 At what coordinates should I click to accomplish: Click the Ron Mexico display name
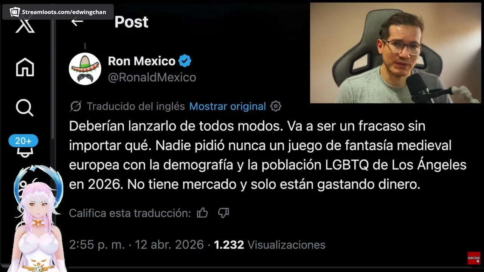(142, 61)
